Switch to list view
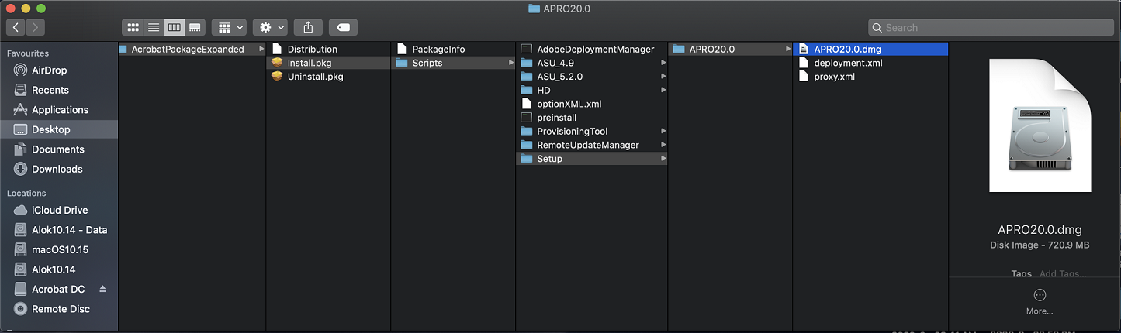The width and height of the screenshot is (1121, 333). (x=154, y=27)
